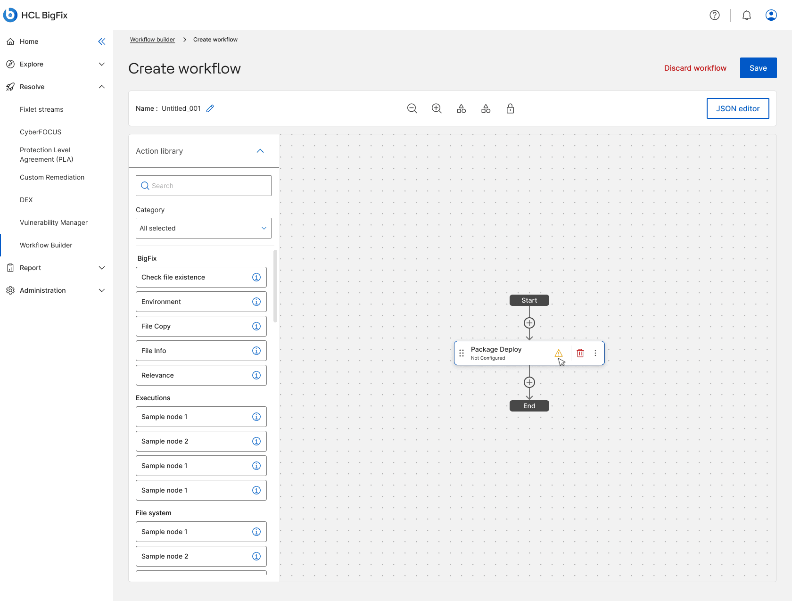
Task: Show info for File system Sample node 1
Action: click(256, 532)
